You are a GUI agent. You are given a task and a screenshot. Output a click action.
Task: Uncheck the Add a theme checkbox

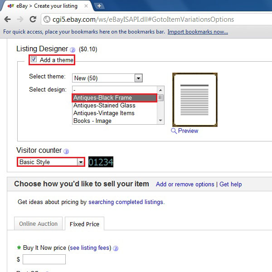[34, 59]
